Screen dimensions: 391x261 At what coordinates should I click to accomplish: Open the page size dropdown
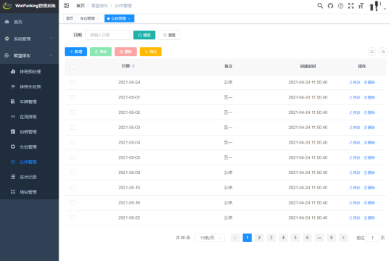210,238
